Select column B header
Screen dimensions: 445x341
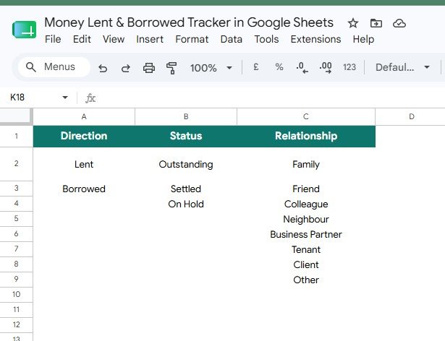(x=186, y=116)
